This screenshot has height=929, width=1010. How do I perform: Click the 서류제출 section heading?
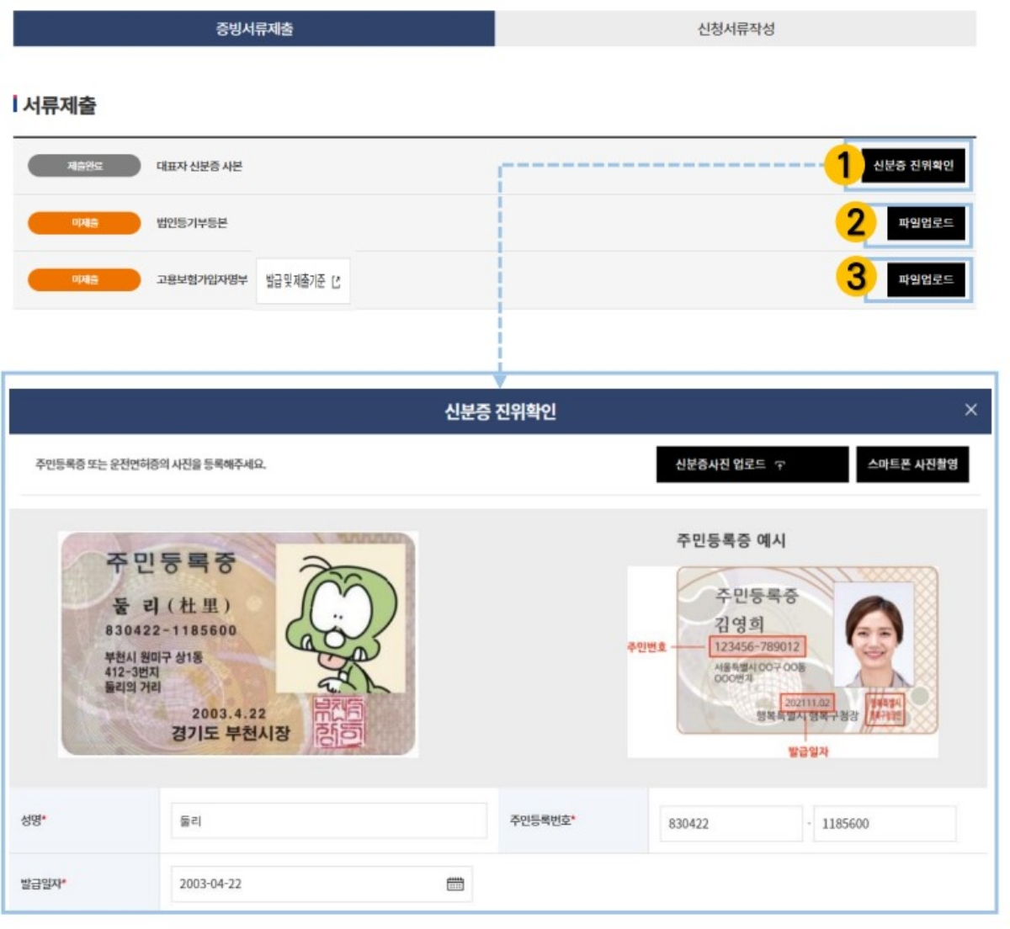(60, 105)
